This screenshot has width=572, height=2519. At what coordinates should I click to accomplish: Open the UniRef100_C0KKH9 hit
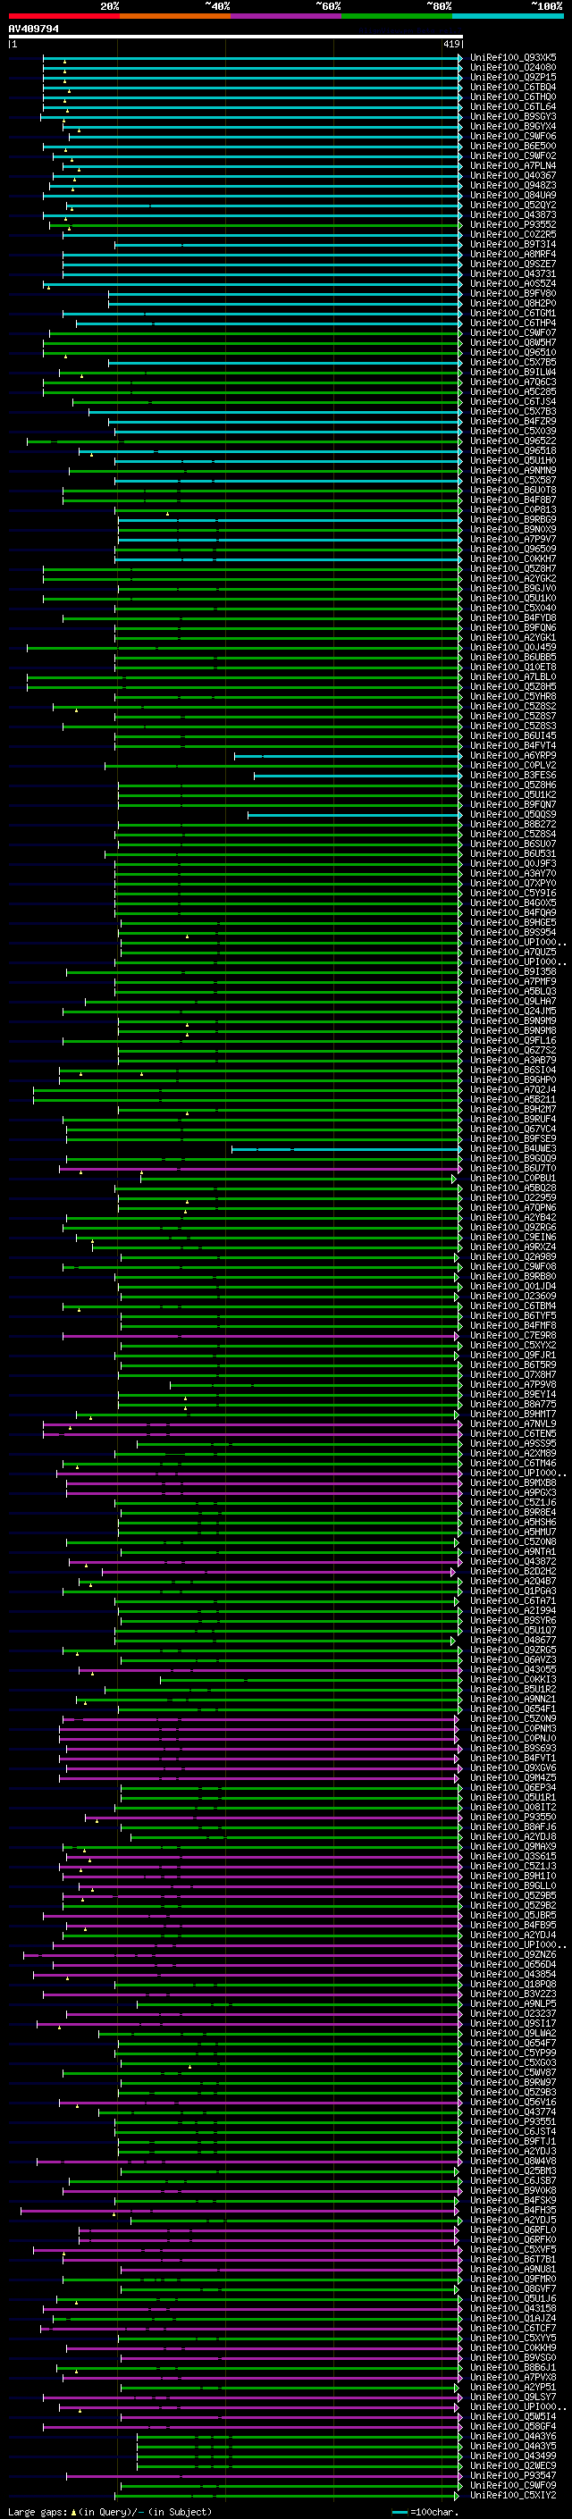click(513, 2347)
